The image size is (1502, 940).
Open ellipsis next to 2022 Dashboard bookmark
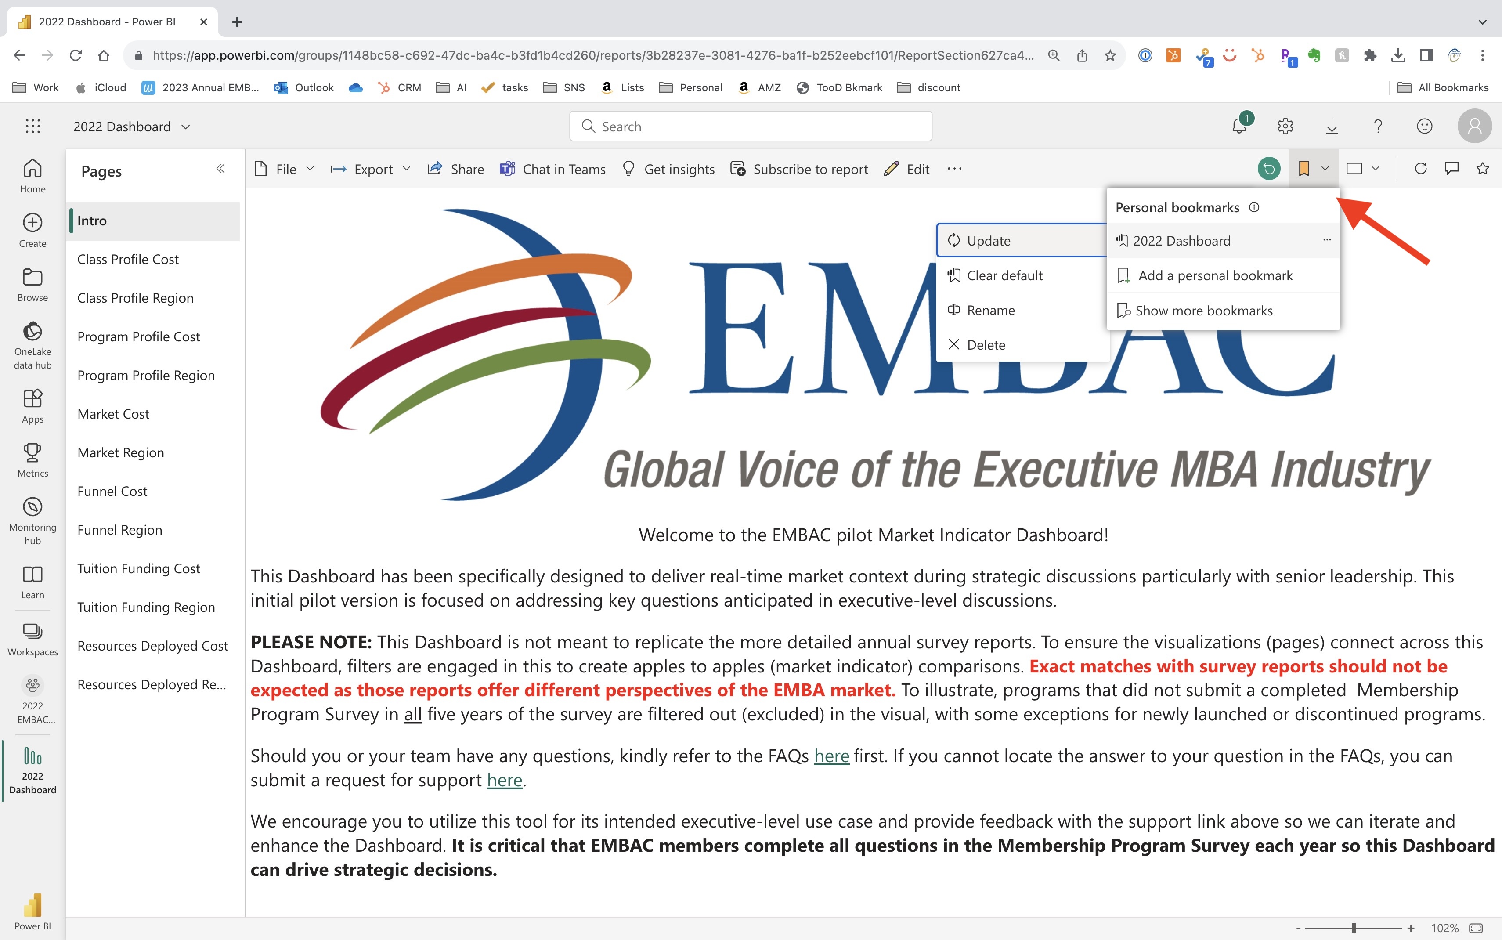tap(1326, 240)
